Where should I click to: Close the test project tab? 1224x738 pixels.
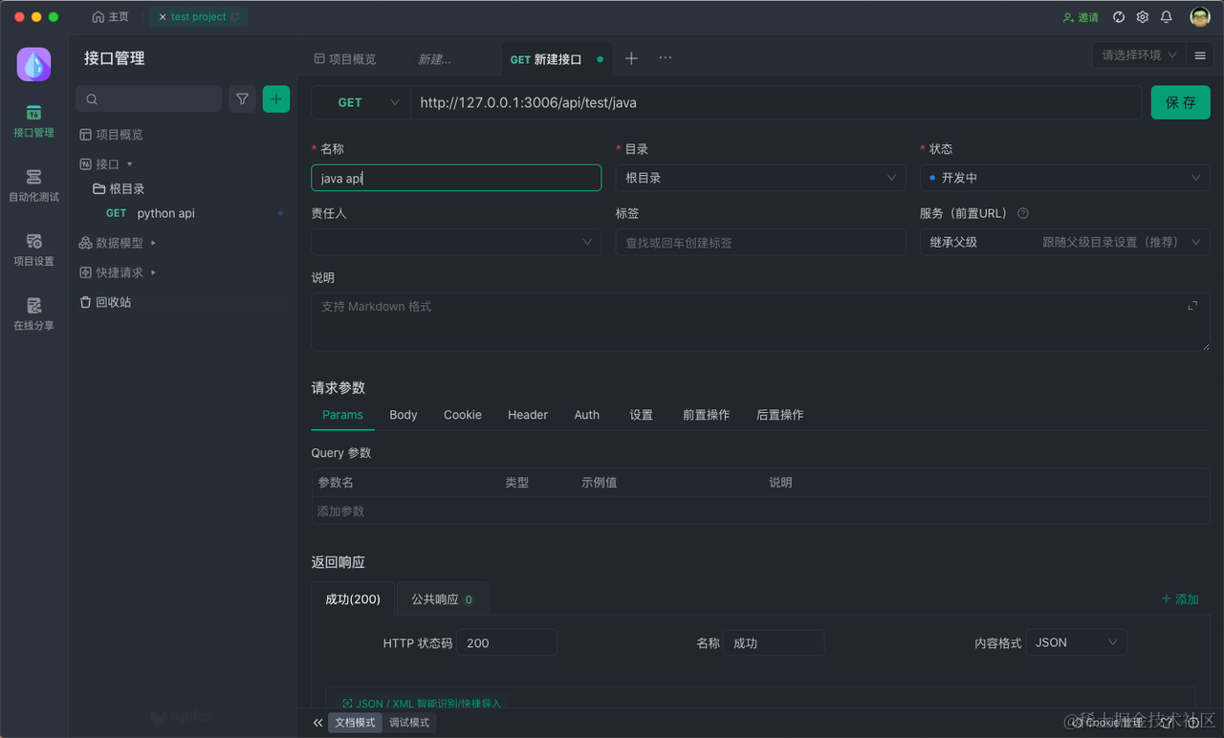tap(163, 17)
